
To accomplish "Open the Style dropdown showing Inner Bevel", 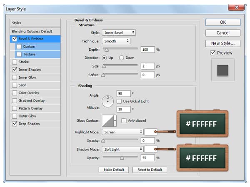I will (119, 32).
